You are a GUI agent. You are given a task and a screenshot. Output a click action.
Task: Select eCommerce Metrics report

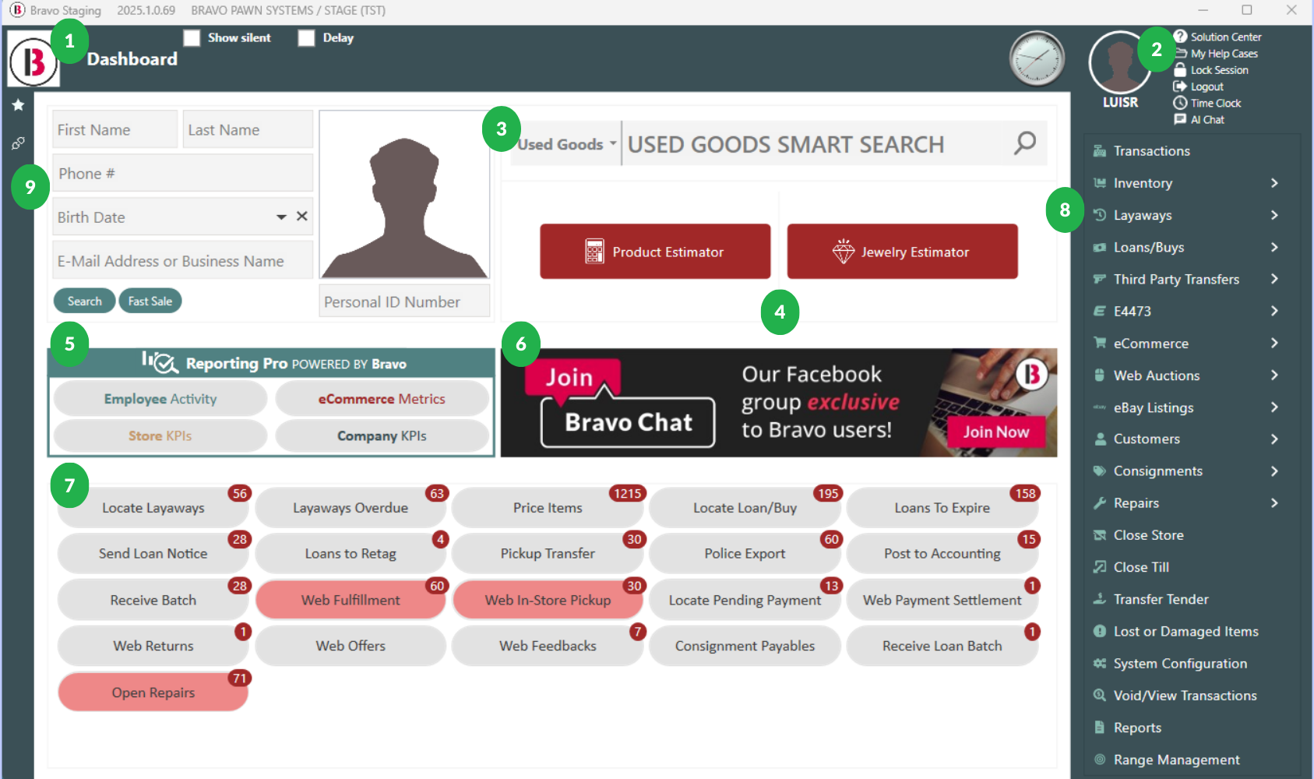pyautogui.click(x=382, y=399)
